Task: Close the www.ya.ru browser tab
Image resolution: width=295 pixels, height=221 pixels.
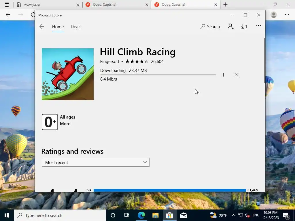Action: tap(78, 5)
